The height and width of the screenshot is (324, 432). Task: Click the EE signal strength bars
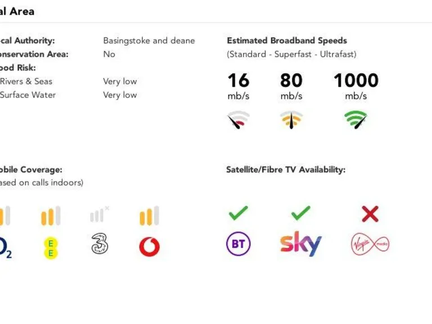point(51,216)
